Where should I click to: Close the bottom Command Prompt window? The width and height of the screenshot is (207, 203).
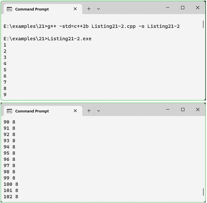[198, 109]
